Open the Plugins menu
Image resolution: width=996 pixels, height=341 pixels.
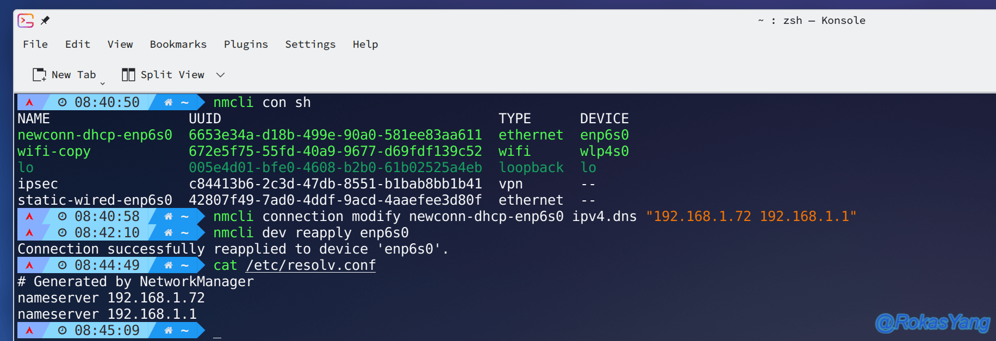[246, 45]
